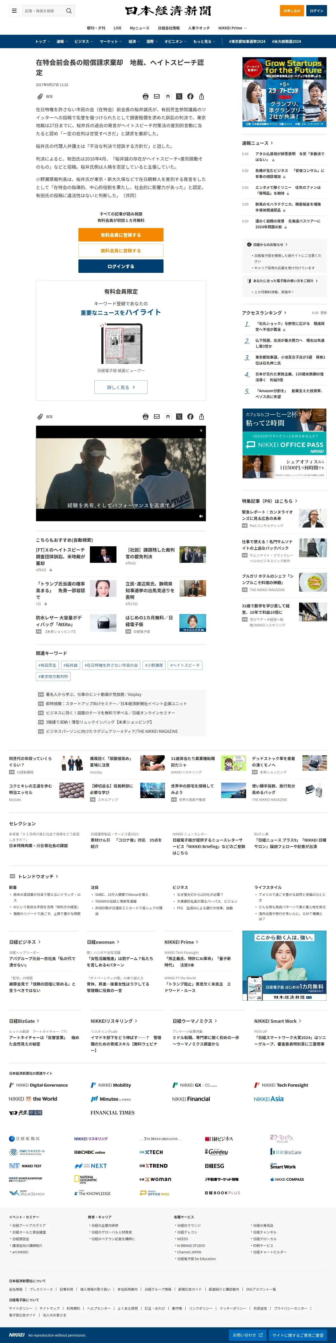Open the hamburger menu in the header
Viewport: 336px width, 1343px height.
(14, 10)
